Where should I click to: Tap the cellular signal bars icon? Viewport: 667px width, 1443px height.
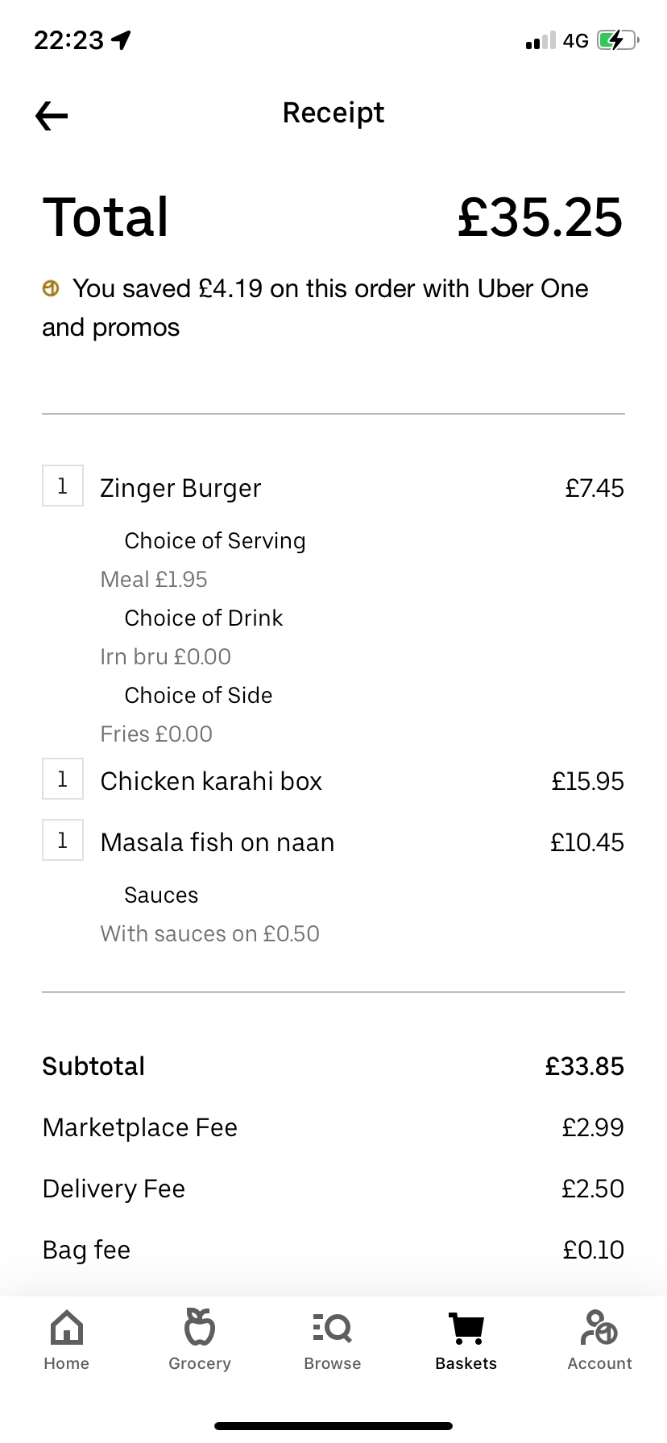coord(541,41)
